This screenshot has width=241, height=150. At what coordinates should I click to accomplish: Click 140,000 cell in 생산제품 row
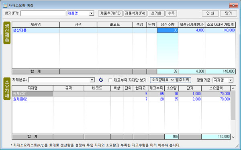point(220,30)
